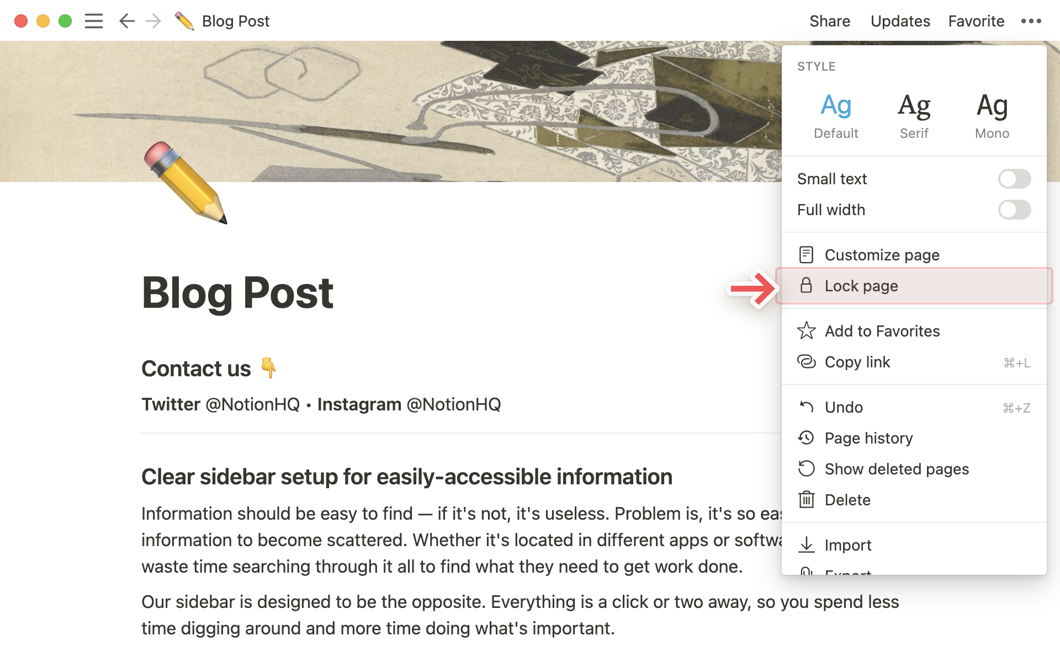Viewport: 1060px width, 662px height.
Task: Click the Lock page icon
Action: click(806, 285)
